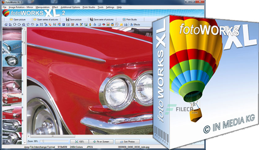The width and height of the screenshot is (259, 150).
Task: Open the Additional Options menu
Action: (x=70, y=7)
